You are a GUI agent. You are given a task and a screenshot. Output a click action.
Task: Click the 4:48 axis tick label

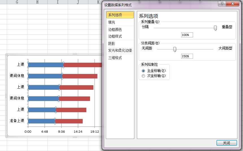45,132
